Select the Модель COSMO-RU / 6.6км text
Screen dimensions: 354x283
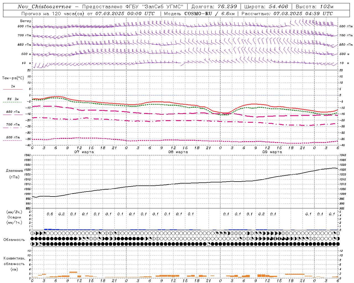pyautogui.click(x=199, y=14)
